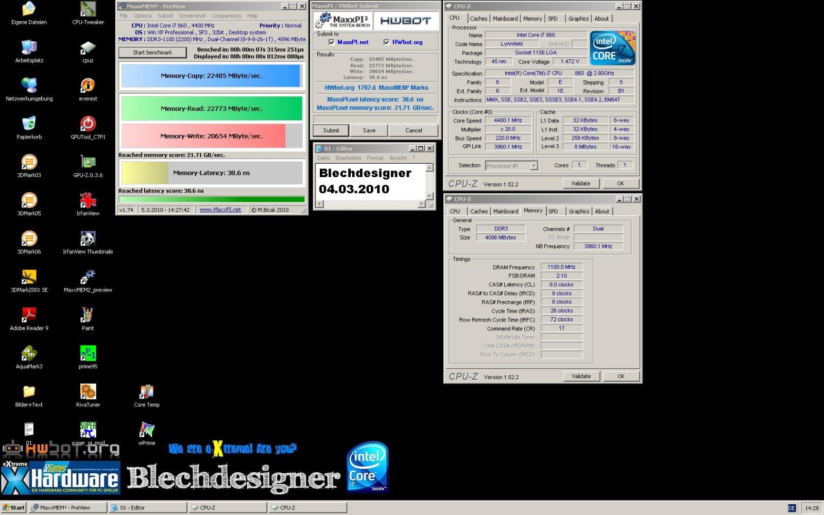Open the Screenshot menu in MaxxMEM
This screenshot has height=515, width=824.
[192, 16]
